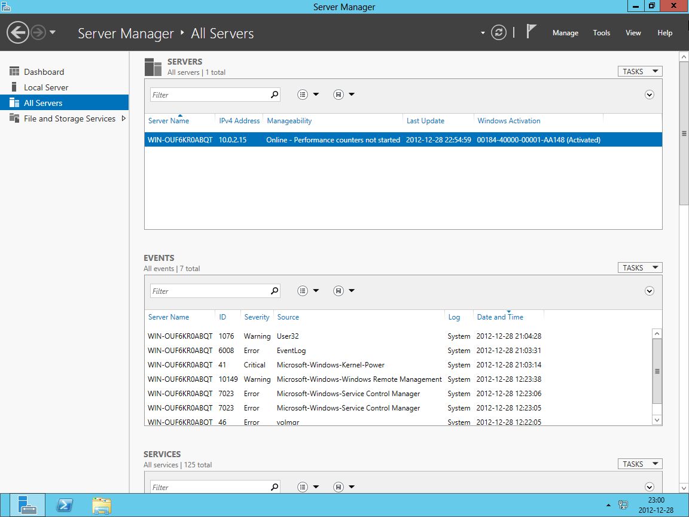Viewport: 689px width, 517px height.
Task: Sort events by Date and Time
Action: pos(500,317)
